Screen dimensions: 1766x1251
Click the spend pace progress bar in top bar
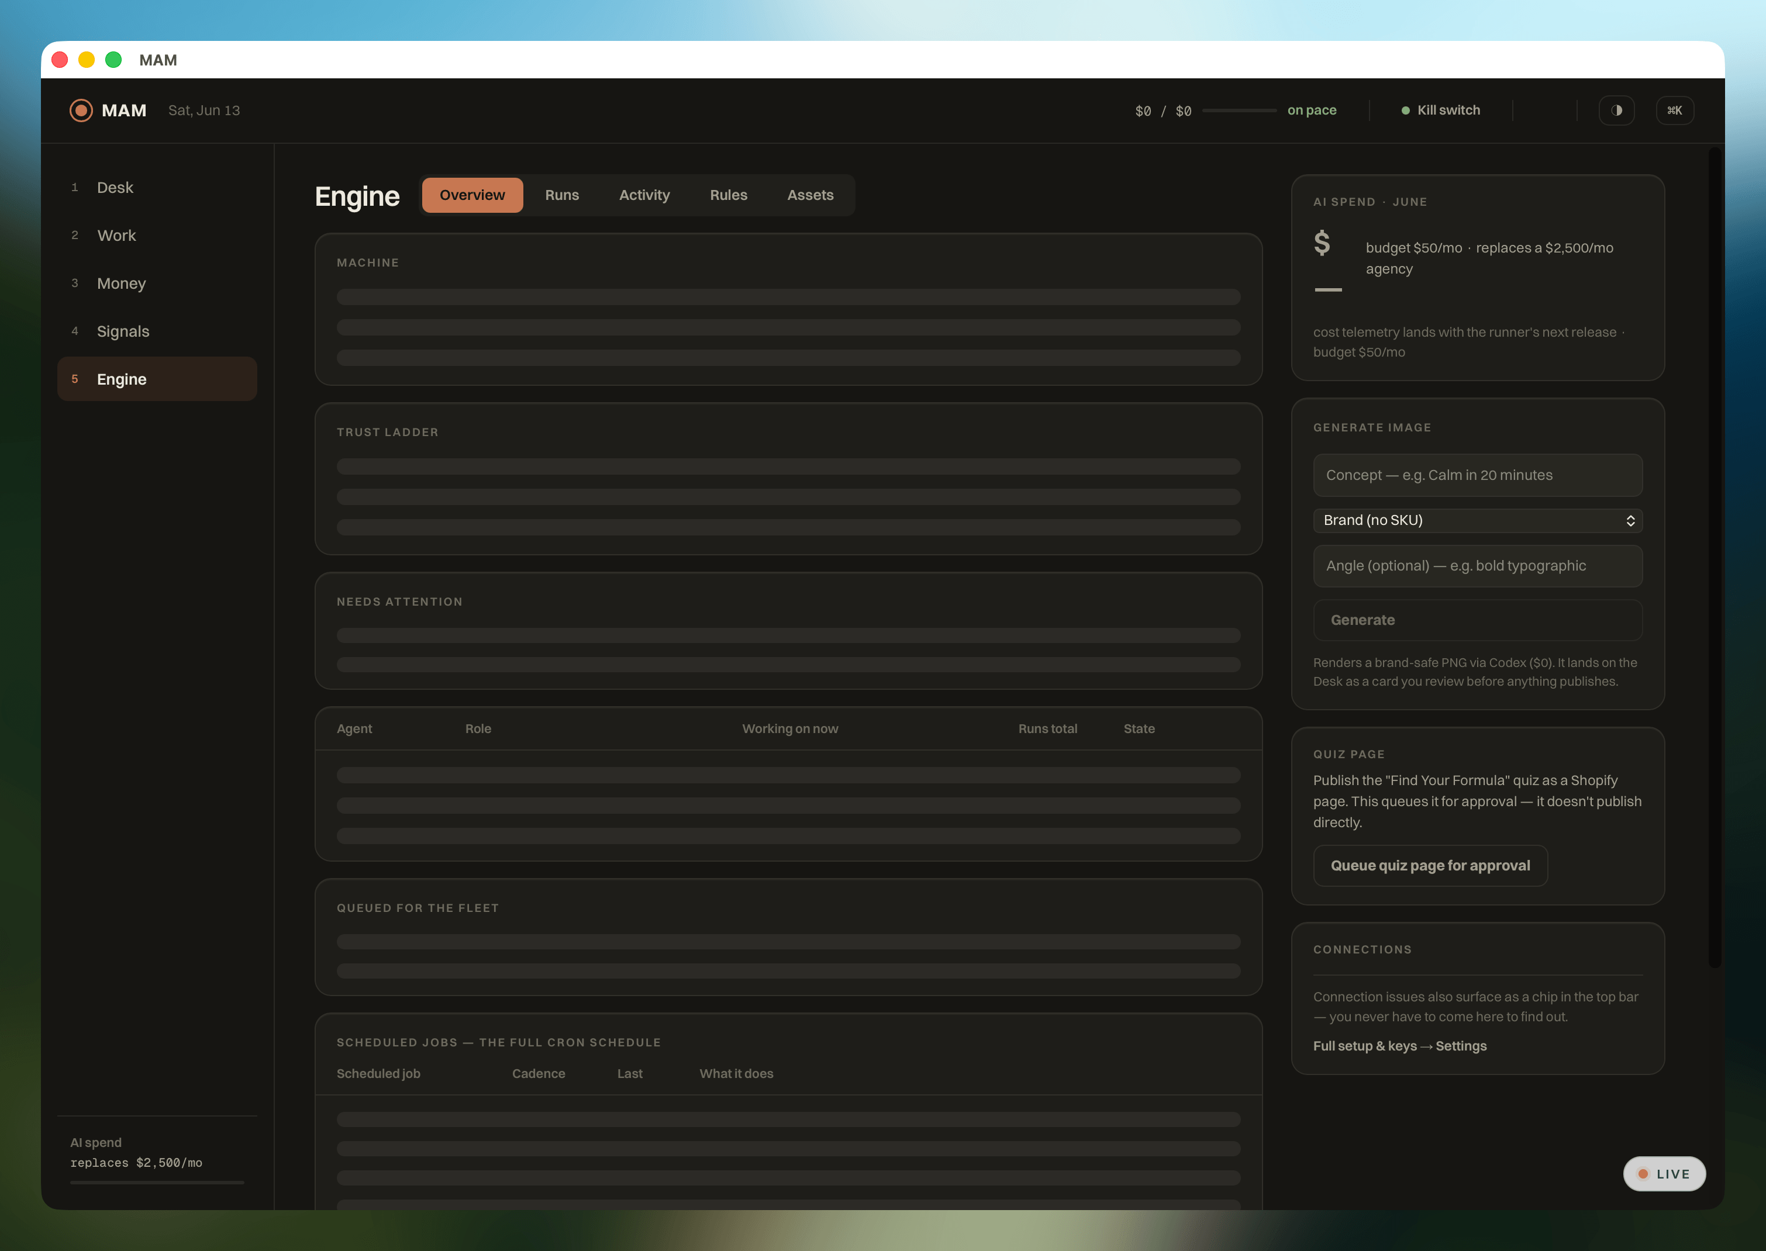pyautogui.click(x=1239, y=111)
